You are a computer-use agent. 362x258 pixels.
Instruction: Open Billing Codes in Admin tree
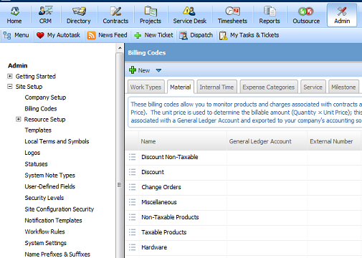pyautogui.click(x=41, y=109)
